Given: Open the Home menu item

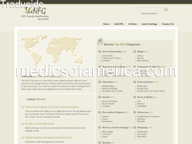Looking at the screenshot, I should (106, 24).
